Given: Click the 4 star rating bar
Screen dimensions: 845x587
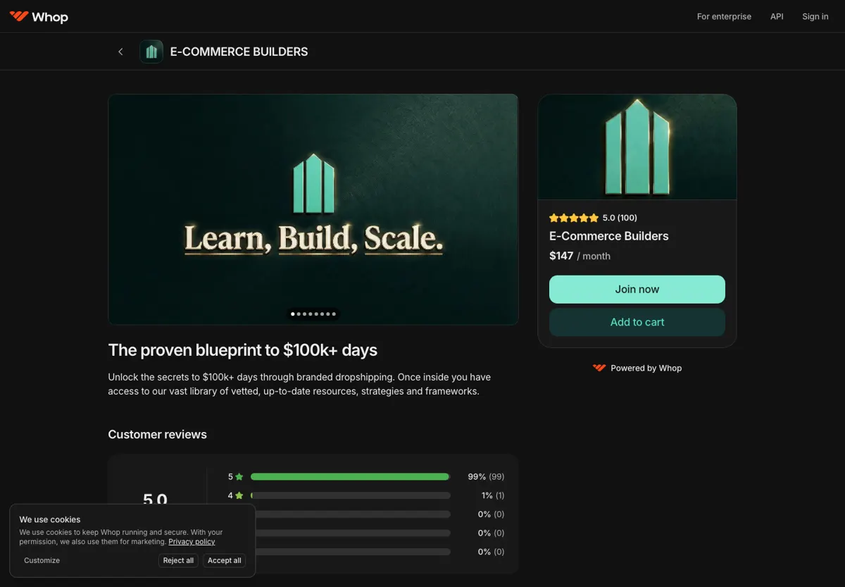Looking at the screenshot, I should click(x=350, y=495).
